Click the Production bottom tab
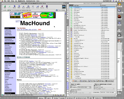This screenshot has height=99, width=124. point(98,98)
